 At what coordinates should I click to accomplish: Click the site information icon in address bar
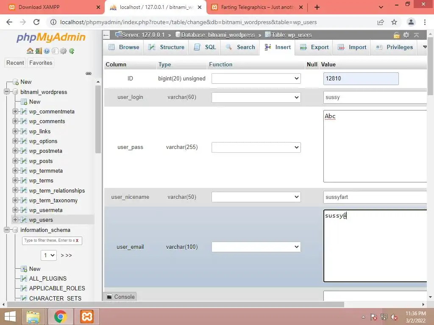pyautogui.click(x=53, y=22)
